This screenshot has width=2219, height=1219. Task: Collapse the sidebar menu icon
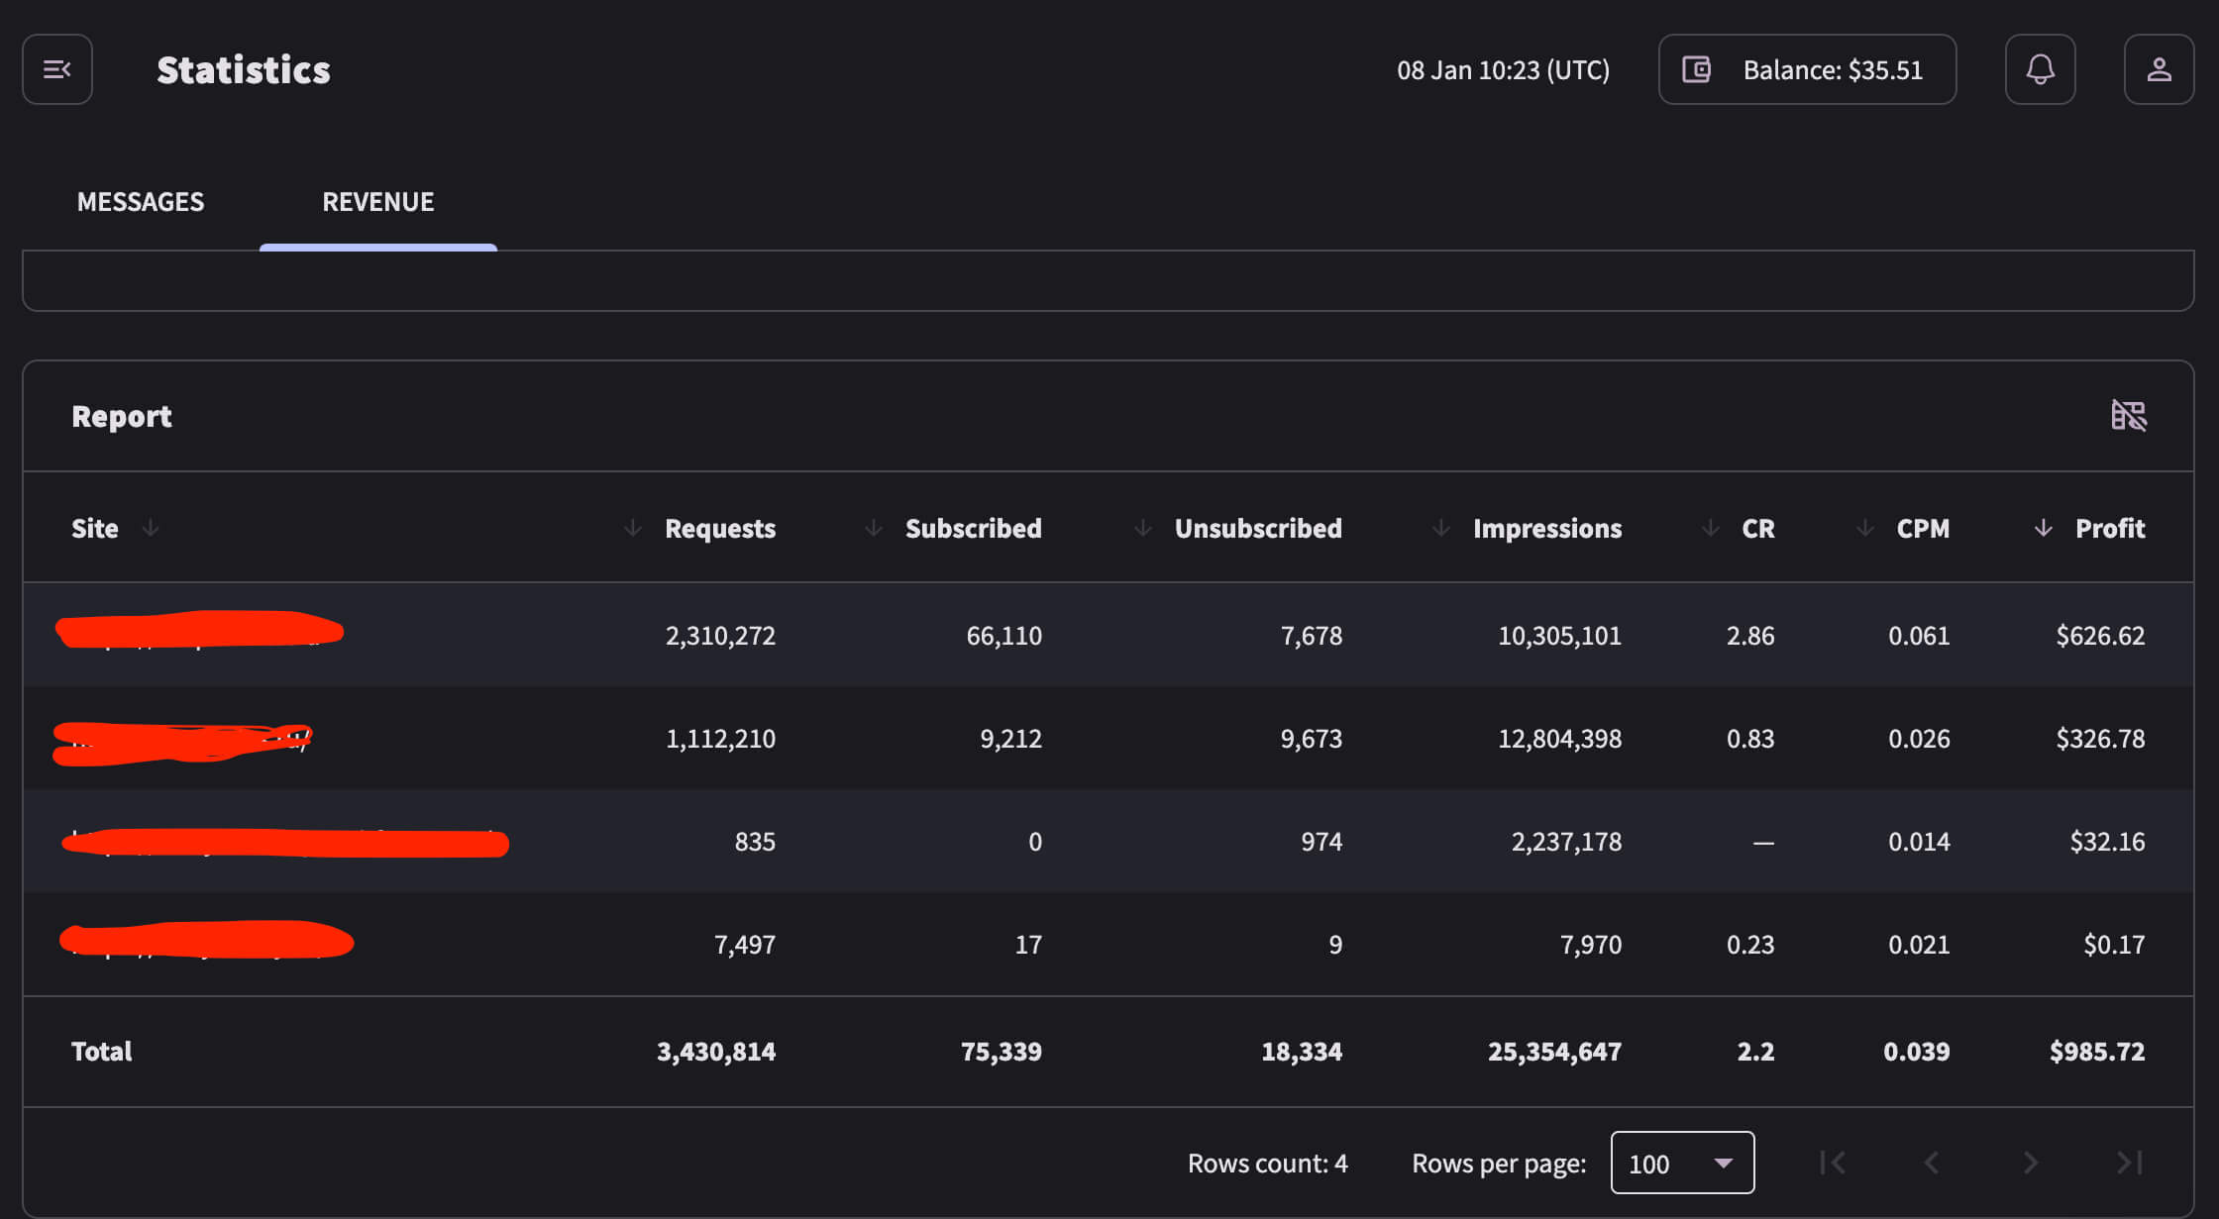click(x=57, y=69)
